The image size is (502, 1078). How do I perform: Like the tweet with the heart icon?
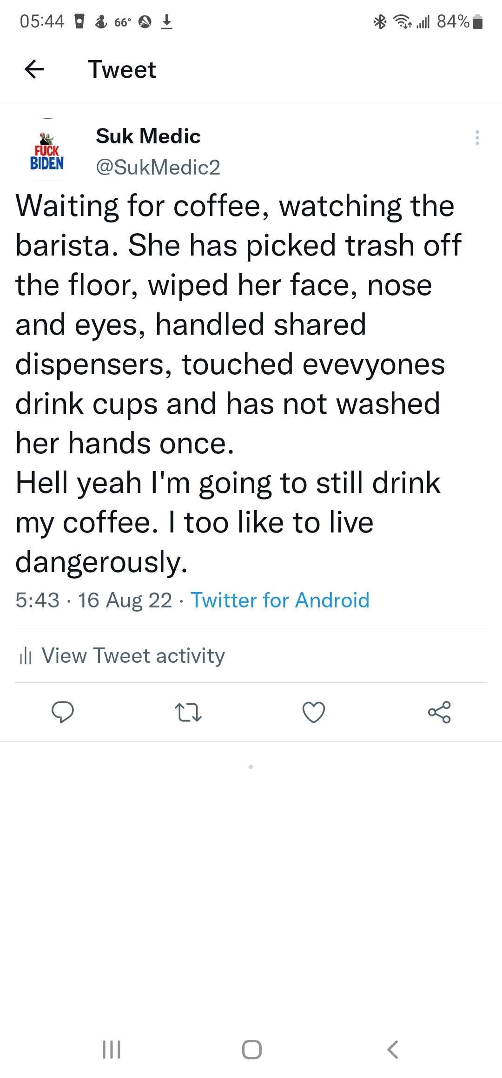coord(314,712)
